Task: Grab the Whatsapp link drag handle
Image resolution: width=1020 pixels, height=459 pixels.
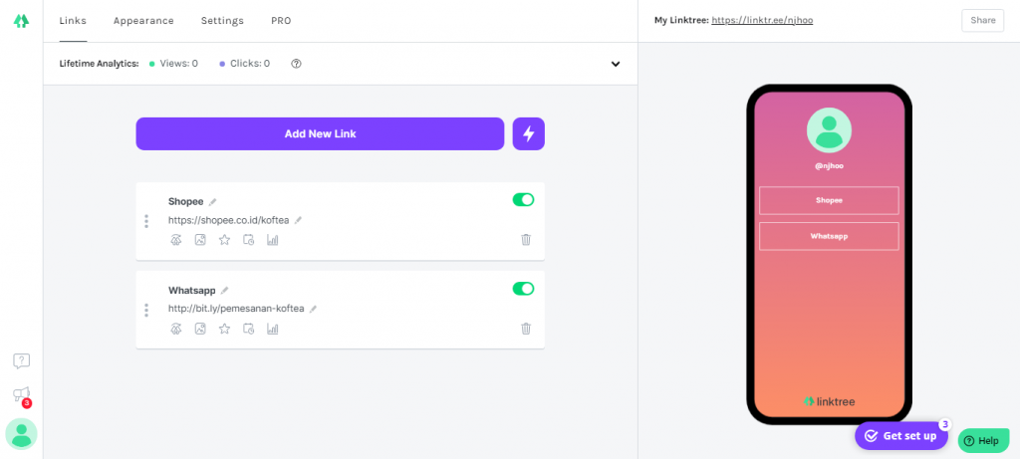Action: point(146,310)
